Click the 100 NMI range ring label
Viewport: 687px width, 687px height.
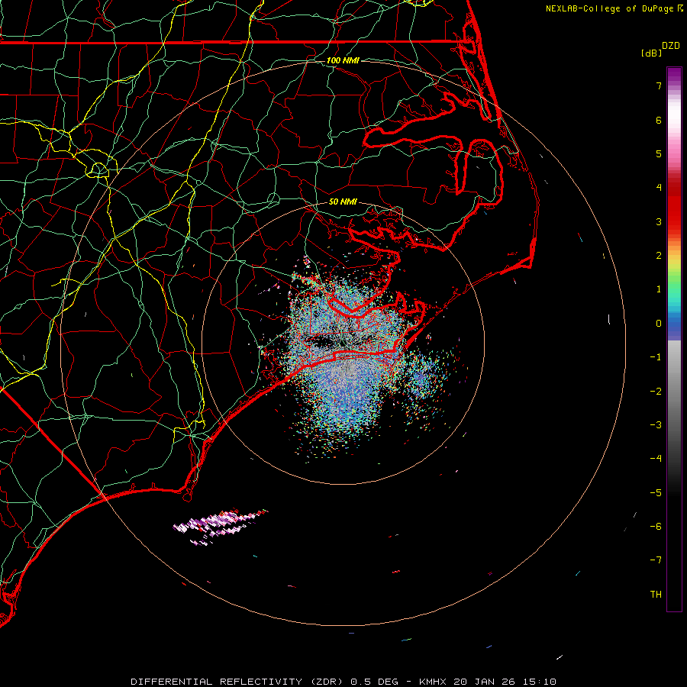point(343,60)
